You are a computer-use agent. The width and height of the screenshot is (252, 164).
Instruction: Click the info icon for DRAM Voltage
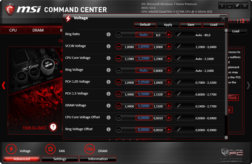[x=109, y=106]
